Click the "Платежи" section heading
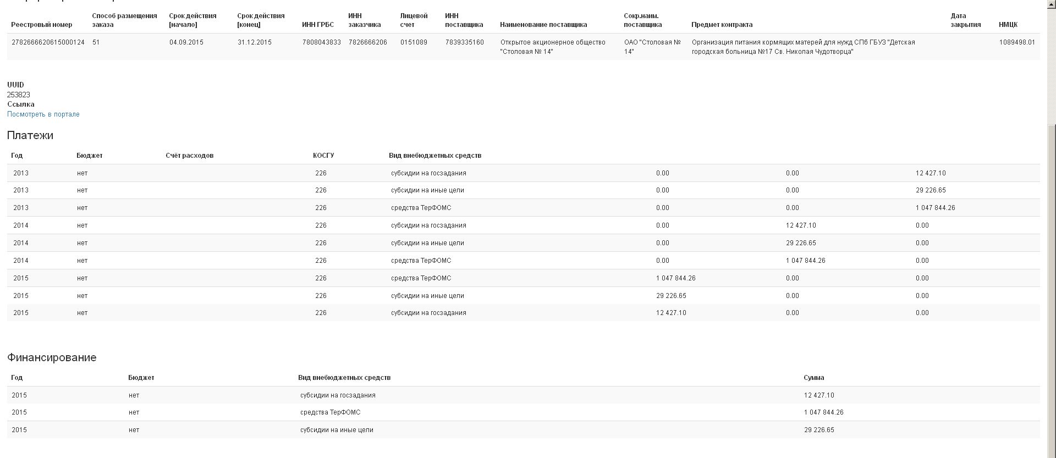The width and height of the screenshot is (1056, 458). click(30, 135)
